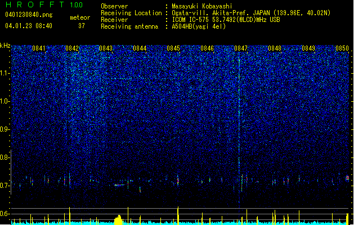Click the 0.9 kHz axis label
This screenshot has height=225, width=354.
(x=5, y=129)
